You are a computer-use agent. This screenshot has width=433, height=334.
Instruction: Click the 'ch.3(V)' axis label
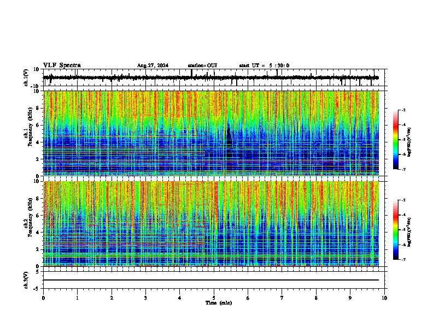[x=26, y=281]
